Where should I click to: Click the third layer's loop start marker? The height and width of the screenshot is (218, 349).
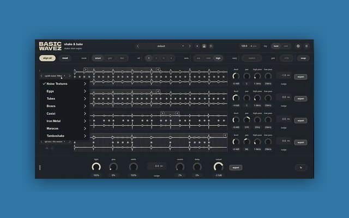pyautogui.click(x=163, y=113)
